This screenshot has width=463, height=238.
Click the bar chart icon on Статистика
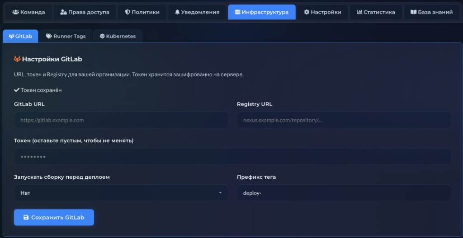coord(359,12)
